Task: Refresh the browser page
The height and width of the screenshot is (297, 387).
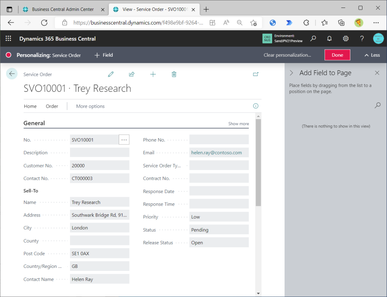Action: point(44,23)
